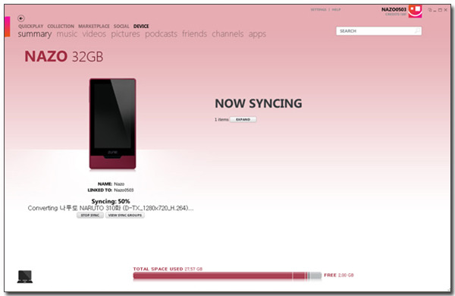455x296 pixels.
Task: Open the Zune user profile tile
Action: 415,11
